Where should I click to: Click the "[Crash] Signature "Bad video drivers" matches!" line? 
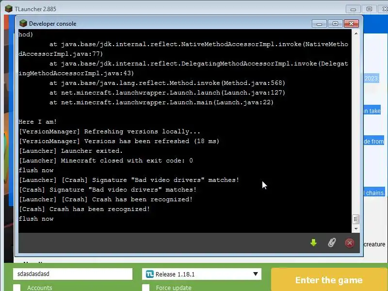click(108, 190)
